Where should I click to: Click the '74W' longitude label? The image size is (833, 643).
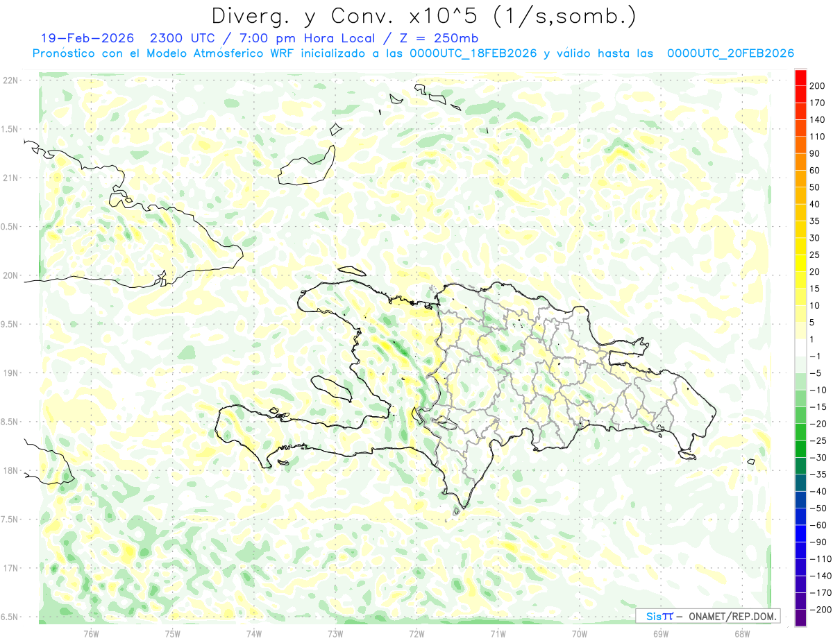(254, 634)
